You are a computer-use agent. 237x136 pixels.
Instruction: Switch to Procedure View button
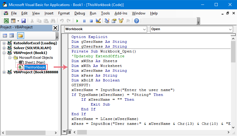coord(64,132)
